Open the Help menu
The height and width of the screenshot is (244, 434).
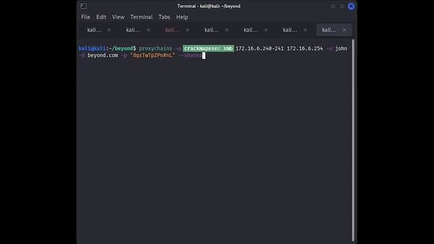[182, 17]
